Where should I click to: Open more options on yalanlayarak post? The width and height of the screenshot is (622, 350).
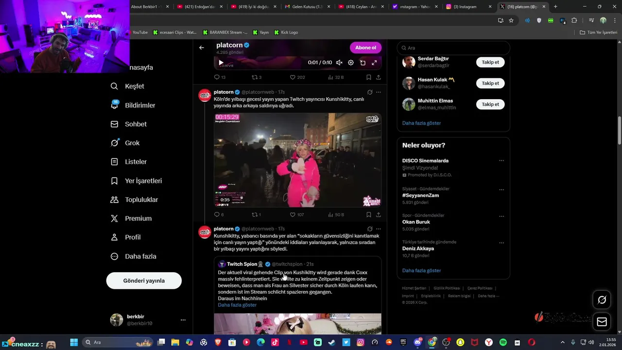pos(379,229)
